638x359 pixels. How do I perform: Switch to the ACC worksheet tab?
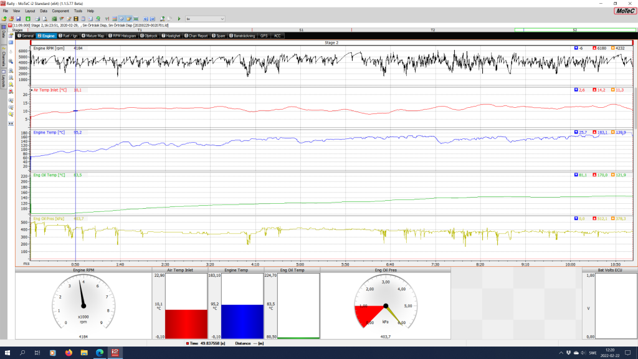pyautogui.click(x=277, y=36)
